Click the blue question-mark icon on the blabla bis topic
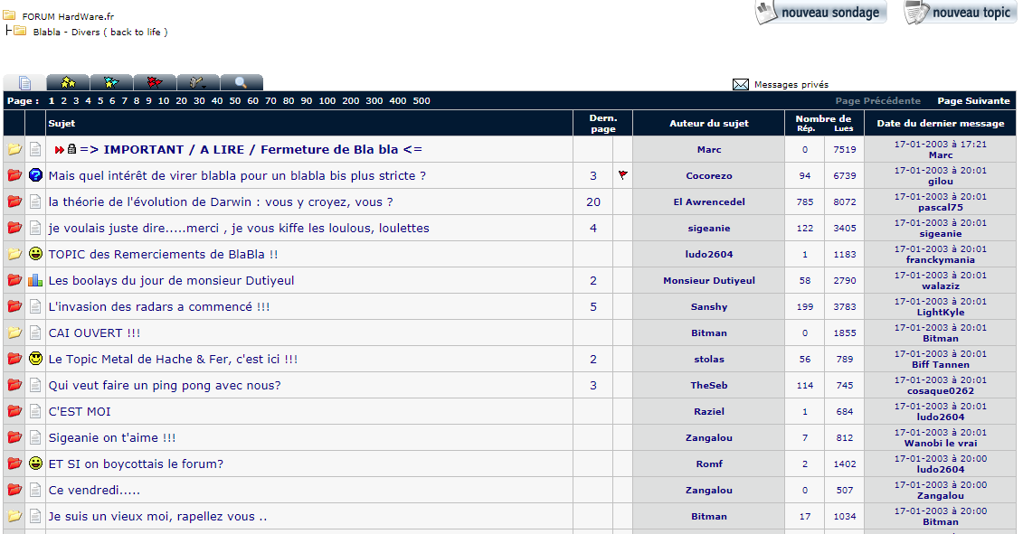Viewport: 1023px width, 534px height. (x=34, y=175)
